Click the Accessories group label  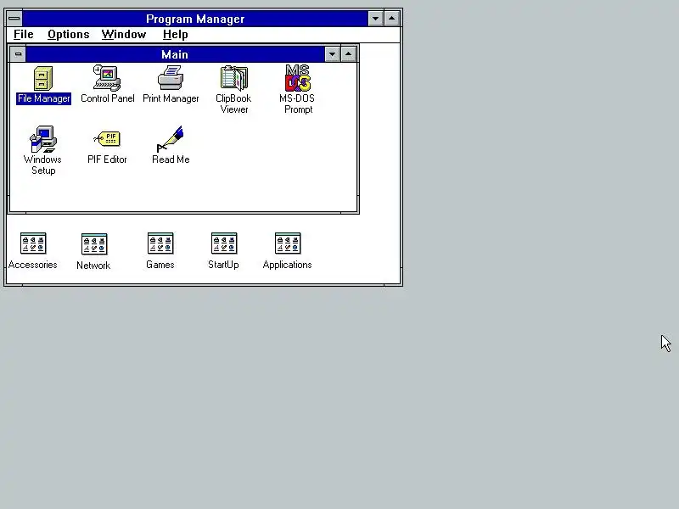(x=33, y=265)
